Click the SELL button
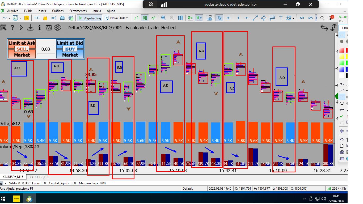The width and height of the screenshot is (363, 204). coord(22,49)
